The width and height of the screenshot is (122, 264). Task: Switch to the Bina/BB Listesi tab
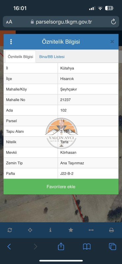[52, 57]
